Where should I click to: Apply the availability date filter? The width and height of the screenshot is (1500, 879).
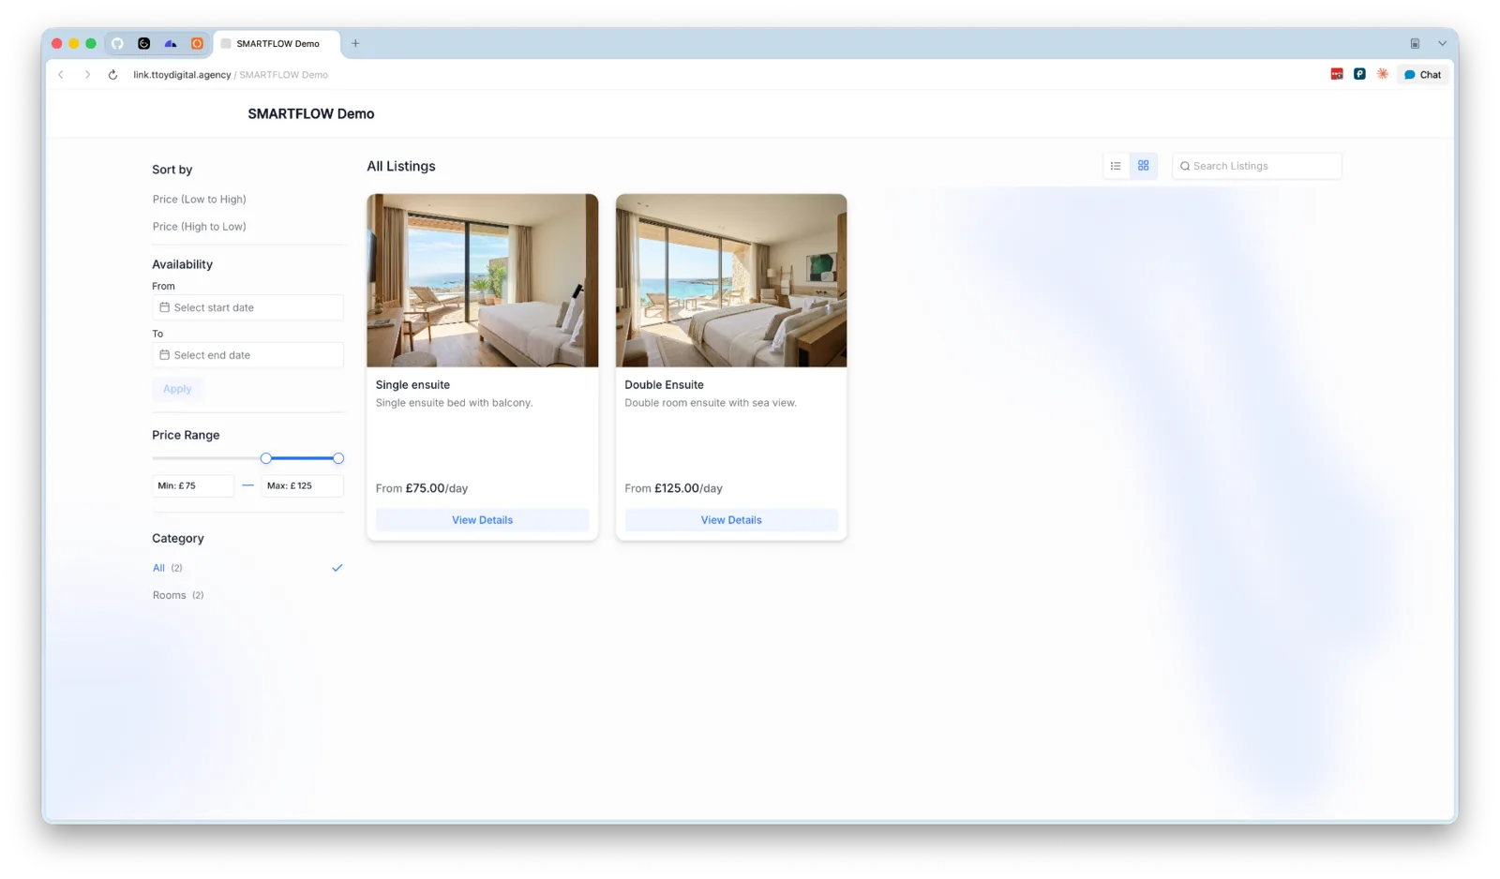point(177,389)
